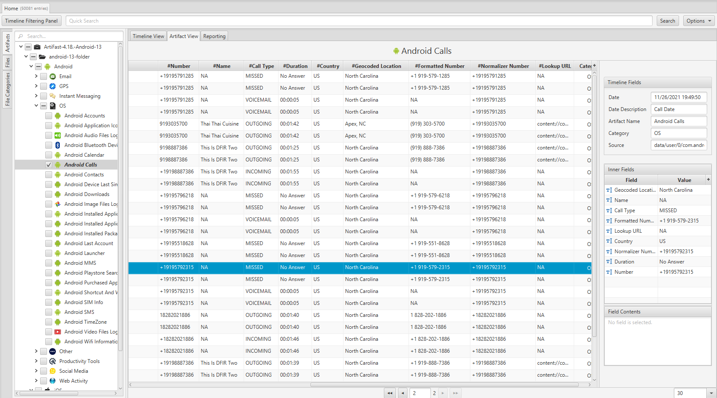Click the search magnifier icon in artifacts panel
This screenshot has height=398, width=717.
[x=20, y=36]
